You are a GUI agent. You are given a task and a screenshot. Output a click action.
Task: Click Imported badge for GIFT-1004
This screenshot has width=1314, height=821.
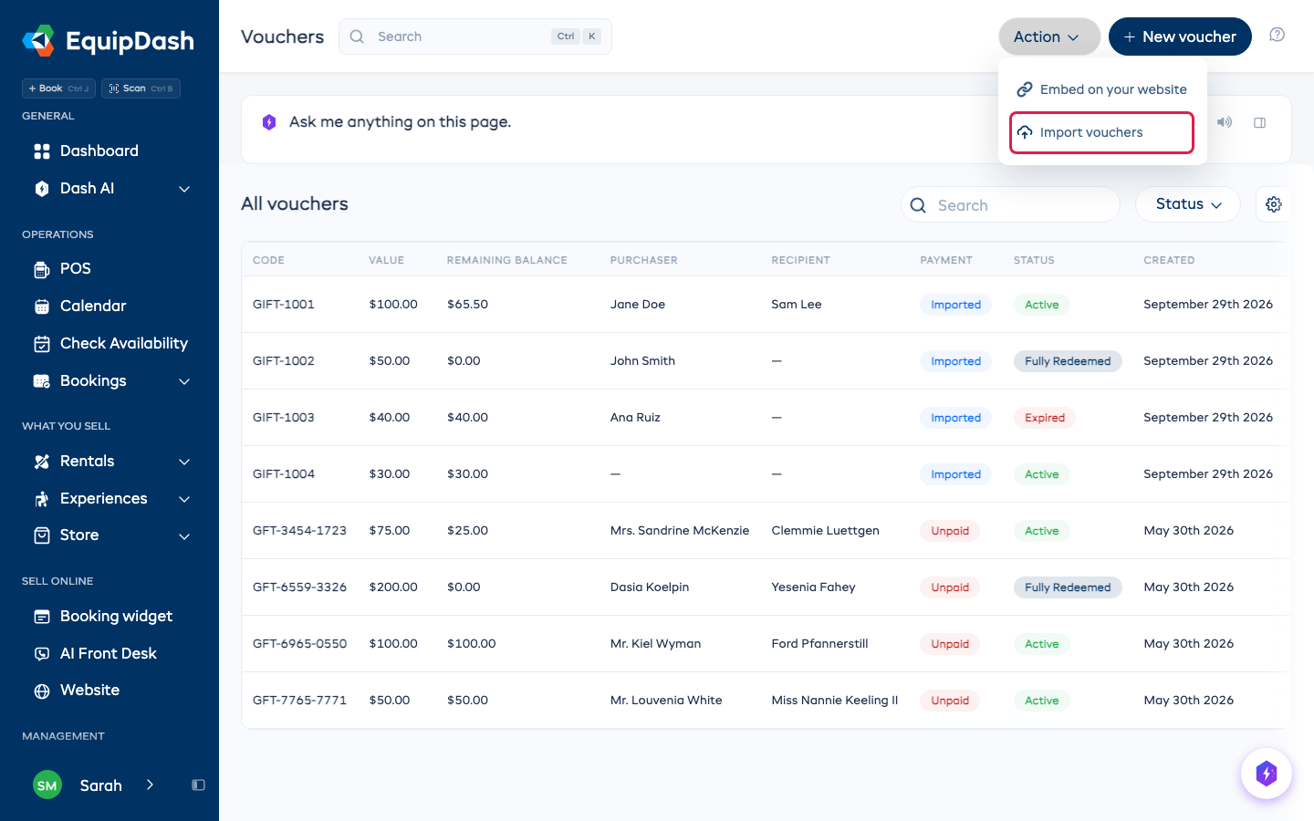coord(955,474)
